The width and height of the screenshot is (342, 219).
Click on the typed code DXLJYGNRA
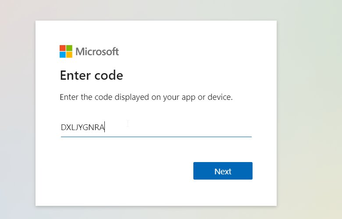pyautogui.click(x=82, y=127)
